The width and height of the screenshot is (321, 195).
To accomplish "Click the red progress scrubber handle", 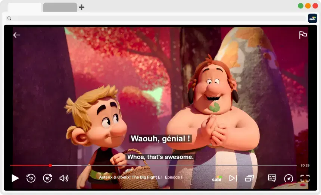I will pyautogui.click(x=50, y=165).
